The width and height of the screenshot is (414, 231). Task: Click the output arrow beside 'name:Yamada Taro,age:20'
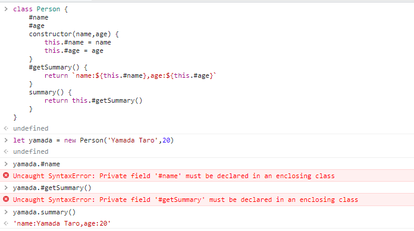coord(6,223)
